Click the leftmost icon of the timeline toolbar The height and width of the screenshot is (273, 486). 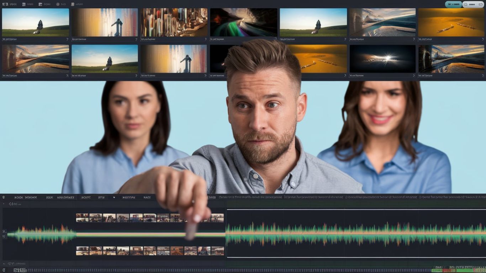pos(4,197)
